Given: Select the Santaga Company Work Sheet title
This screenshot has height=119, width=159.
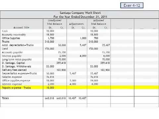Looking at the screenshot, I should pyautogui.click(x=80, y=13).
